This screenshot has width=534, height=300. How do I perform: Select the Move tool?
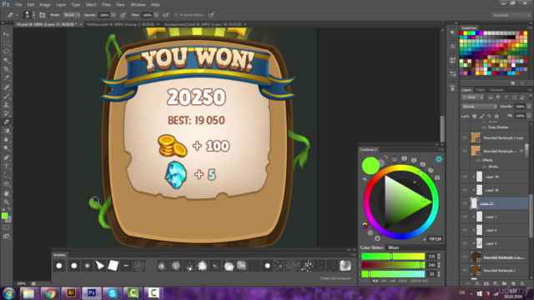[7, 34]
